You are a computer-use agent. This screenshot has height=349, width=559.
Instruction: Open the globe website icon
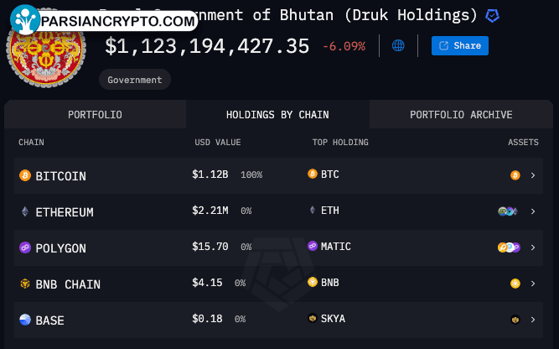pyautogui.click(x=398, y=45)
